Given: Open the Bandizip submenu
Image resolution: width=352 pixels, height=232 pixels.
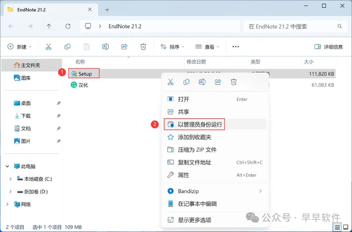Looking at the screenshot, I should pos(215,191).
